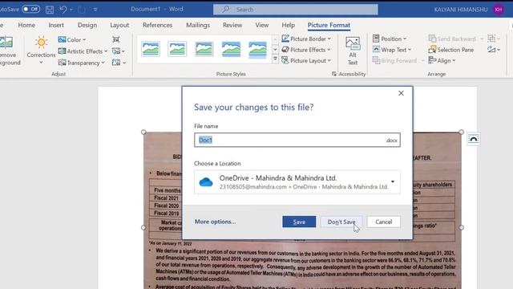Click the Alt Text button
The width and height of the screenshot is (513, 289).
[353, 51]
